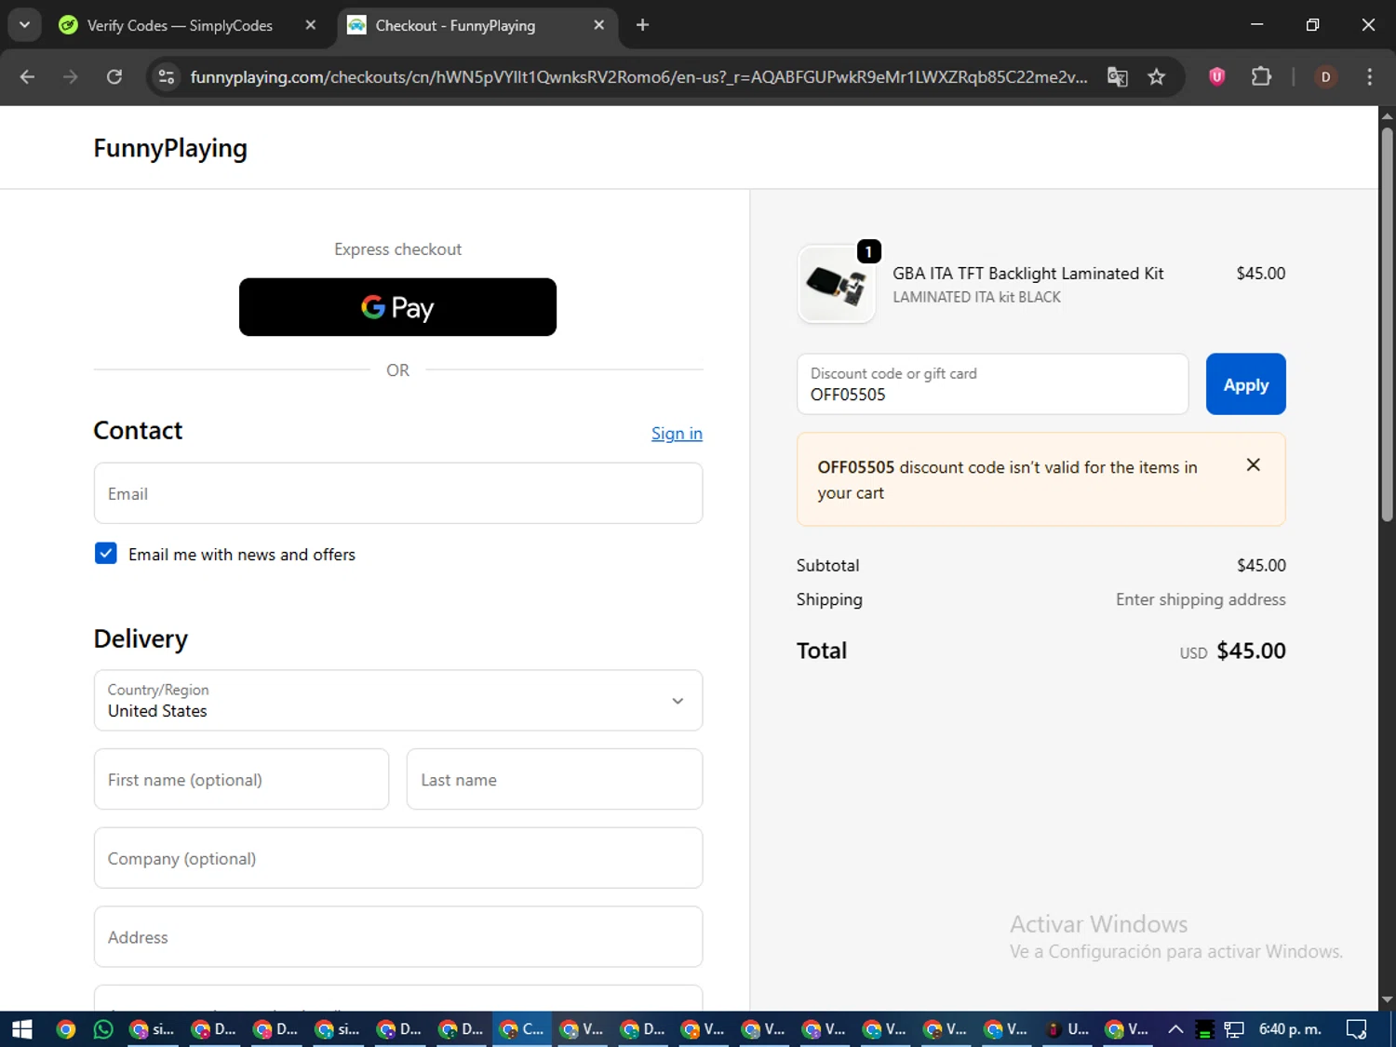Open WhatsApp from the taskbar
The height and width of the screenshot is (1047, 1396).
(103, 1029)
